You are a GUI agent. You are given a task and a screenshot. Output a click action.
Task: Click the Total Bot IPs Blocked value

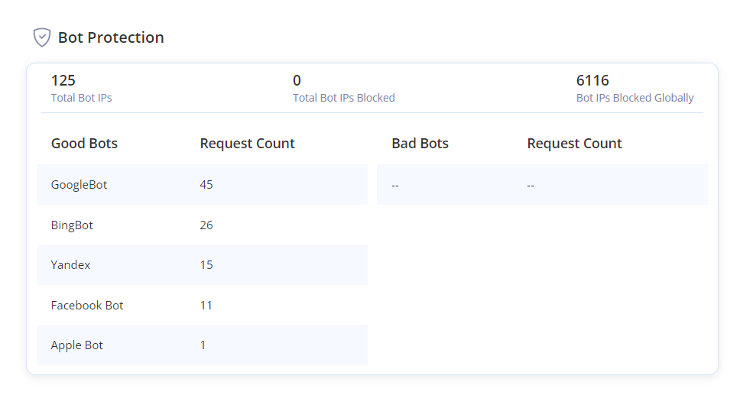[297, 80]
